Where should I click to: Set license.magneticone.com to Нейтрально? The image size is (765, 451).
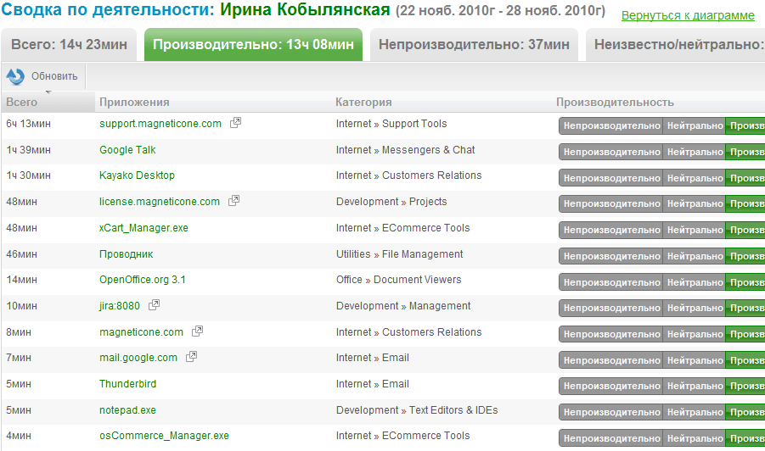pos(695,203)
